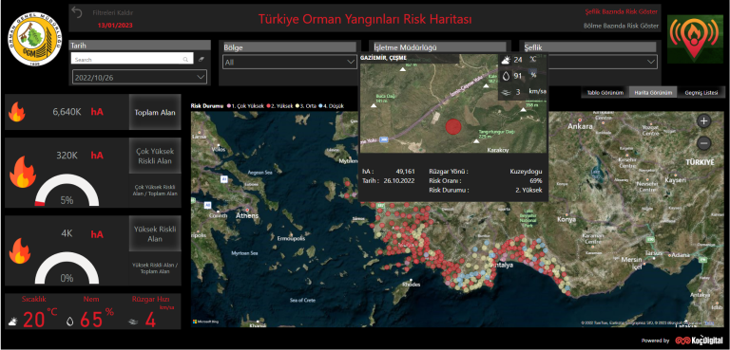Click the 6,640K total area value

[67, 112]
